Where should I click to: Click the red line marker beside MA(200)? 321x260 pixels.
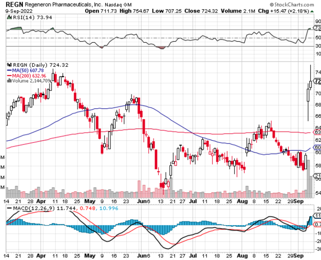(x=9, y=75)
